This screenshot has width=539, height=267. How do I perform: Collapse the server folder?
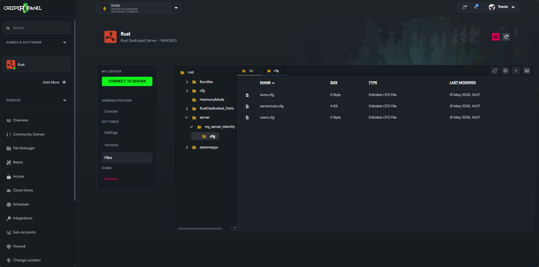(x=186, y=117)
